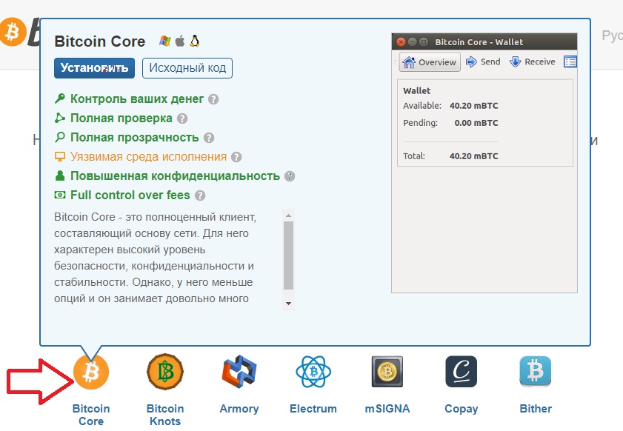Open the Bitcoin Knots label link
Screen dimensions: 623x431
pos(165,415)
